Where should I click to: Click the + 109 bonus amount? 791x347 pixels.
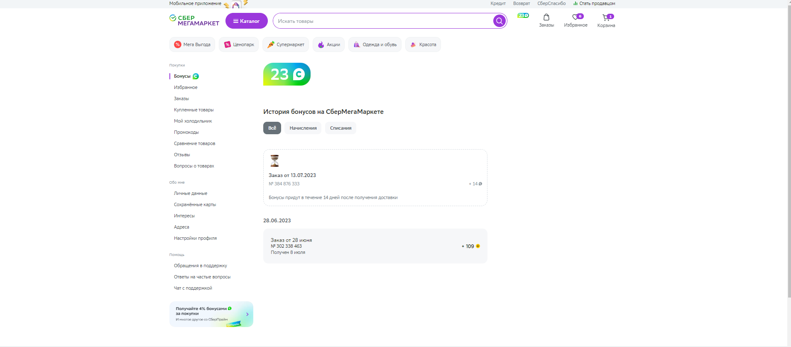point(468,246)
